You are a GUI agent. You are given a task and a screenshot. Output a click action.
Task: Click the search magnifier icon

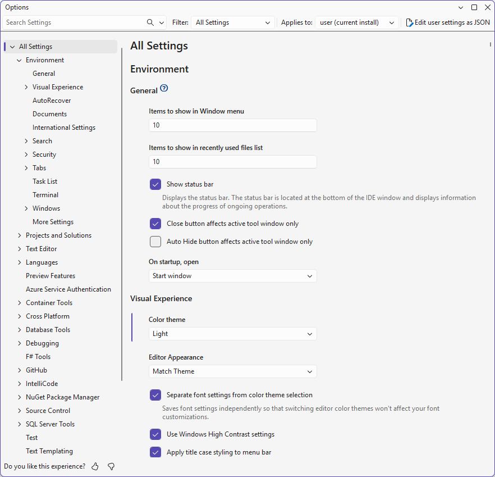click(150, 22)
